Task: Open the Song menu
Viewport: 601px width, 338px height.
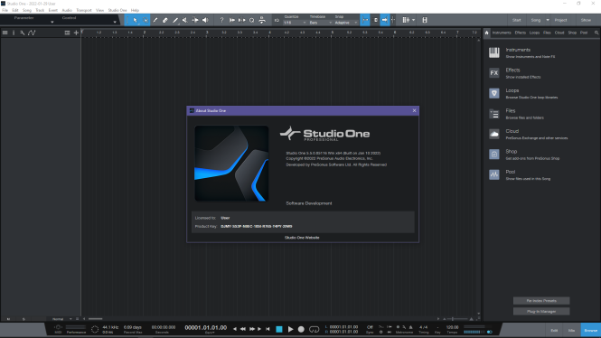Action: coord(27,10)
